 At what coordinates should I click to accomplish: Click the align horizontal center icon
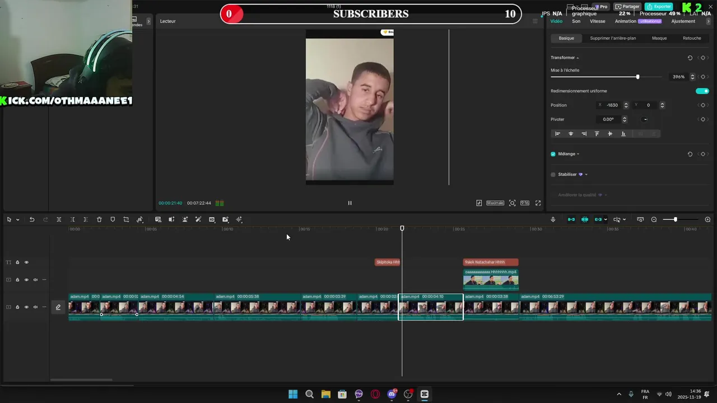(x=571, y=134)
